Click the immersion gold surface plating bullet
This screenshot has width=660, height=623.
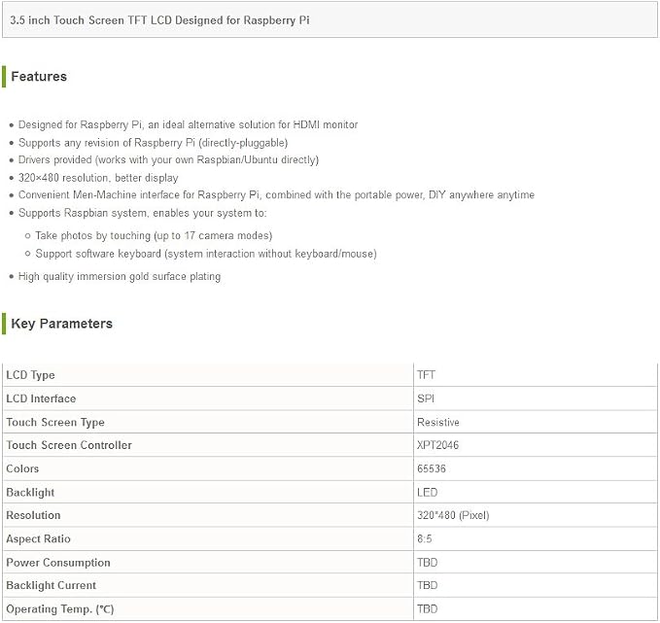coord(120,277)
